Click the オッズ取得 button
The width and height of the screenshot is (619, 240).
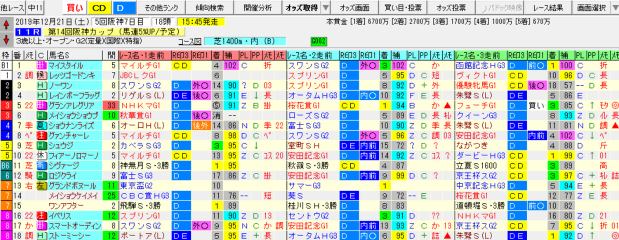pos(301,8)
